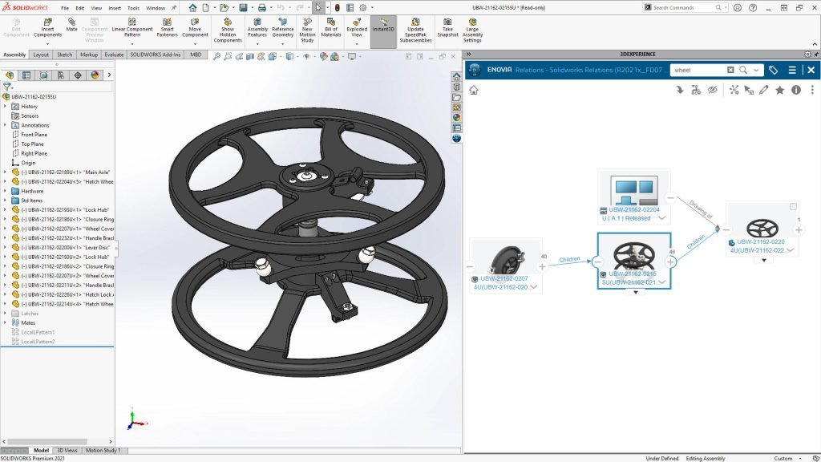
Task: Open Reference Geometry tool
Action: [x=283, y=28]
